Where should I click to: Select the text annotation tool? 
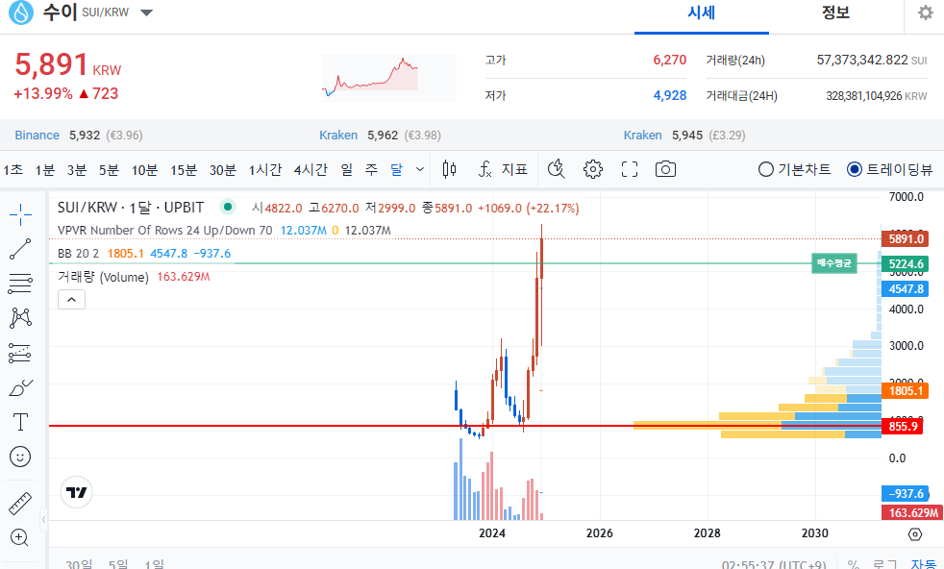[x=20, y=422]
